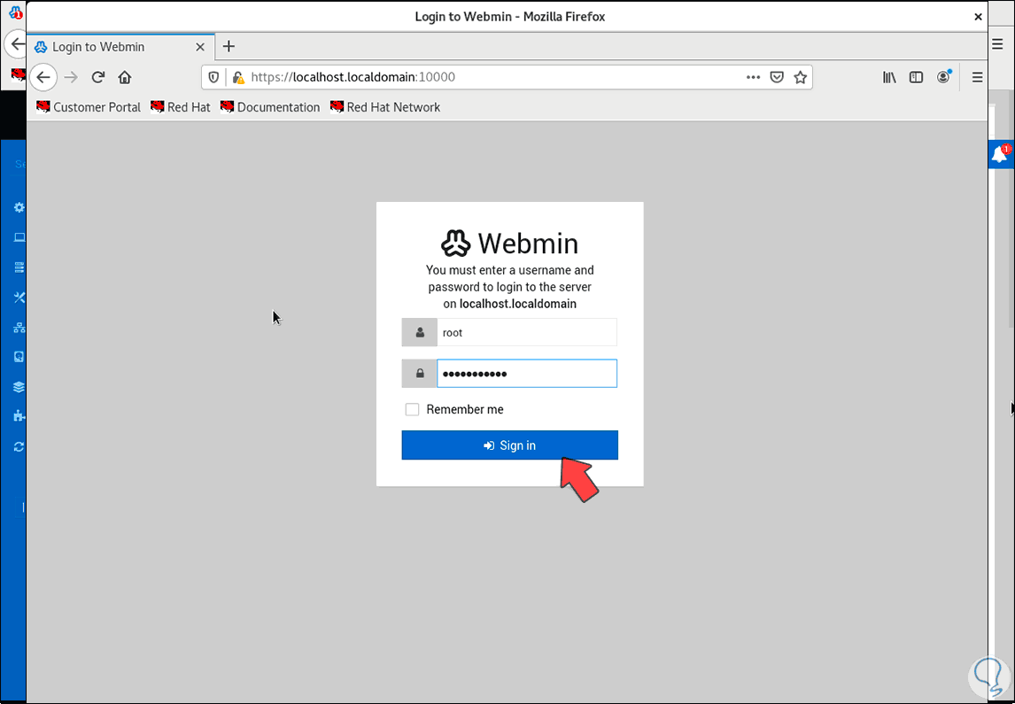1015x704 pixels.
Task: Go back using Firefox back arrow
Action: (43, 78)
